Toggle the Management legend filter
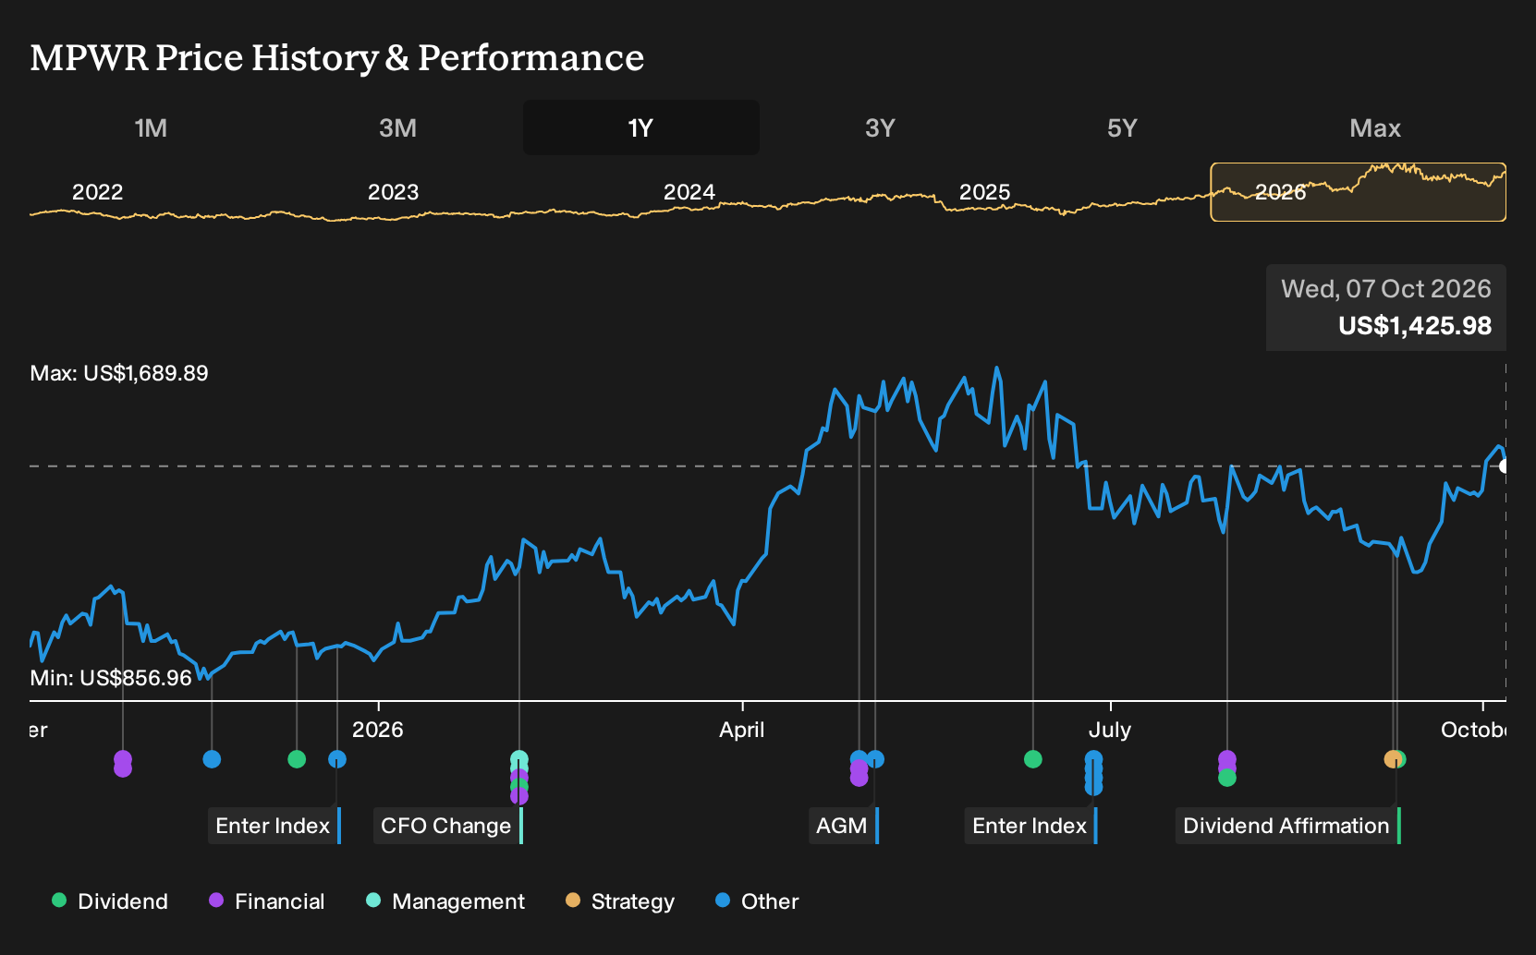The height and width of the screenshot is (955, 1536). coord(445,901)
